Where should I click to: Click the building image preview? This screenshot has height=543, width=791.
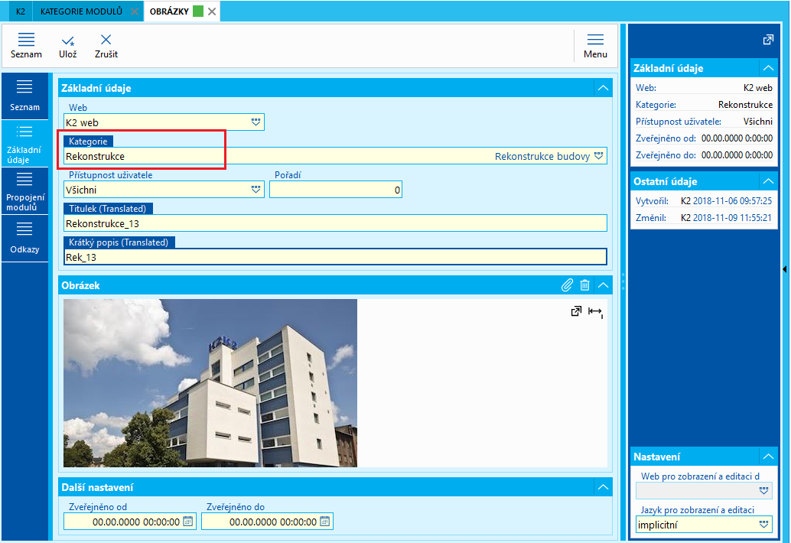pyautogui.click(x=210, y=383)
